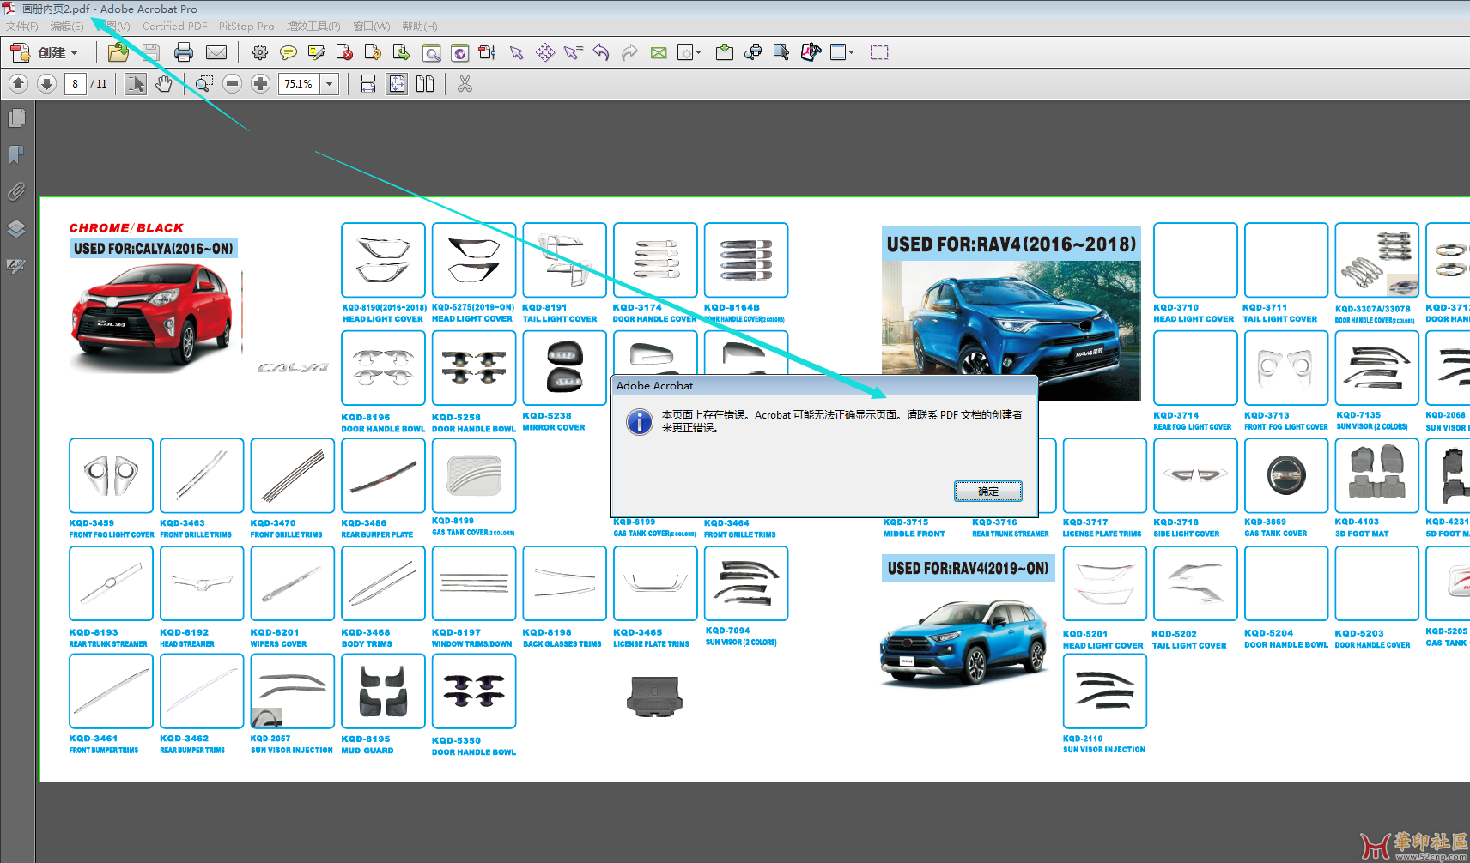This screenshot has height=863, width=1470.
Task: Click 确定 button in Acrobat dialog
Action: click(x=988, y=492)
